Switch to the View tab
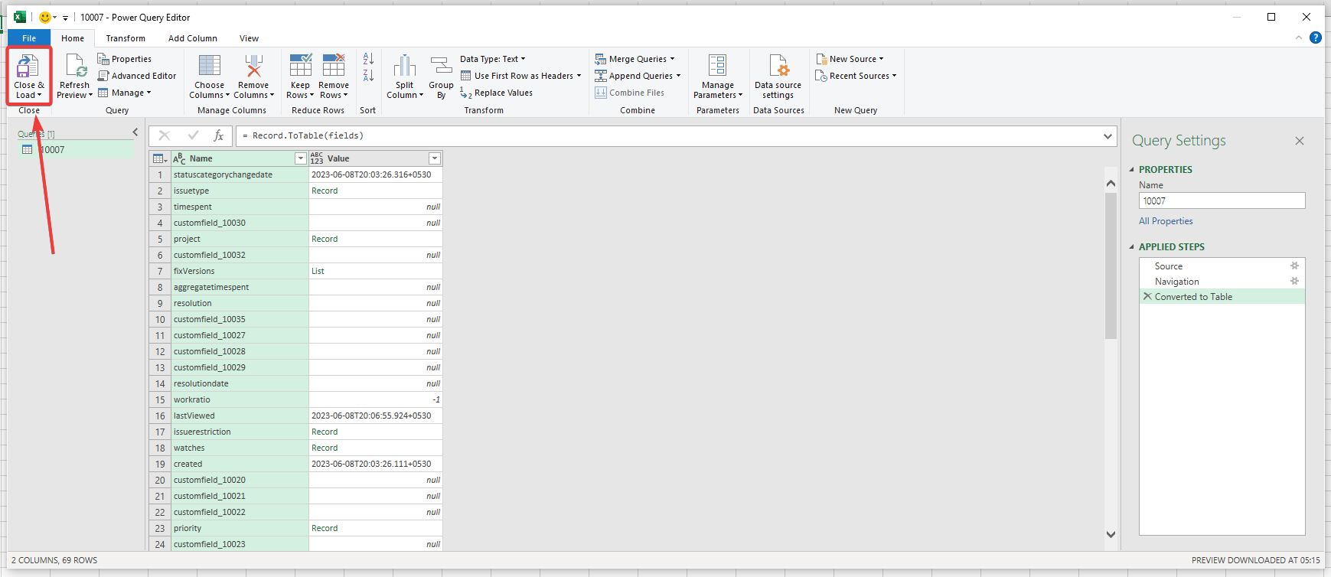The height and width of the screenshot is (577, 1331). click(249, 38)
